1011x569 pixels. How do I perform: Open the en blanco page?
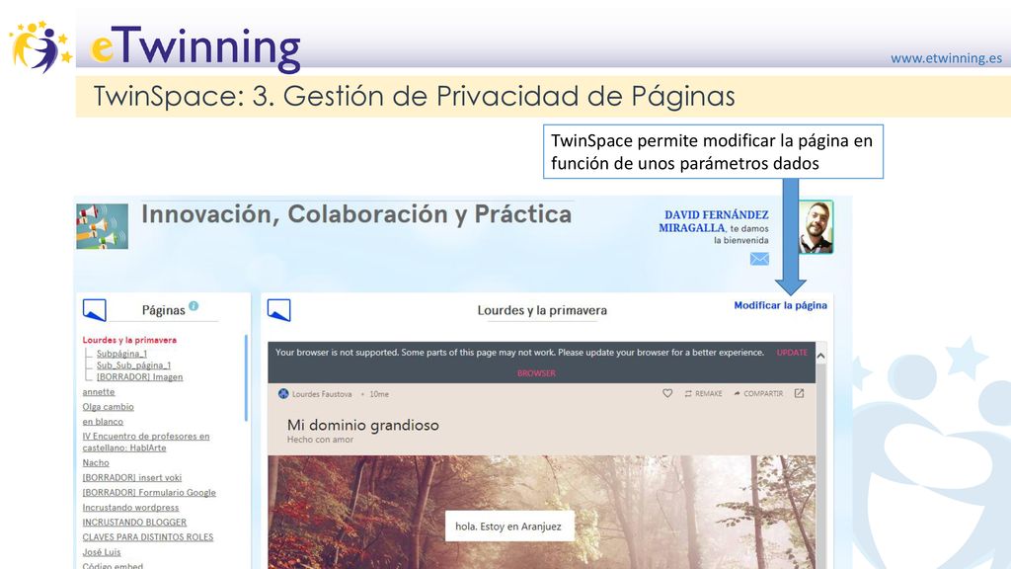(x=103, y=421)
